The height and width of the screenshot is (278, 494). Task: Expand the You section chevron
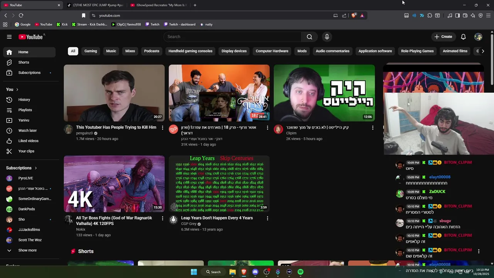(x=17, y=90)
